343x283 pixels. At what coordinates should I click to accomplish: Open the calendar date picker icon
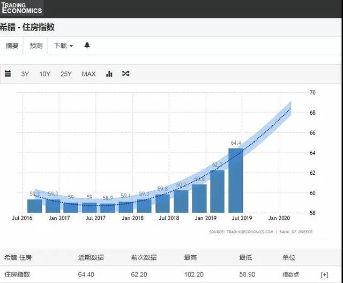(x=8, y=74)
